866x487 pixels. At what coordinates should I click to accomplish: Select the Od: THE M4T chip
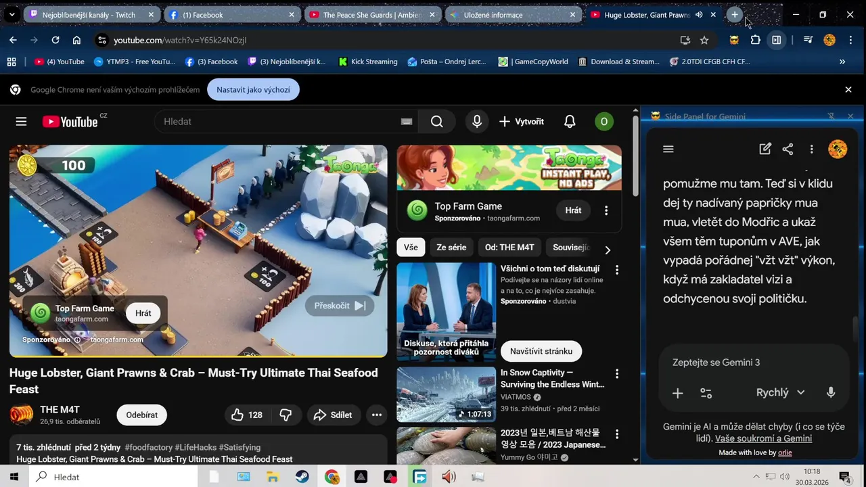coord(509,248)
